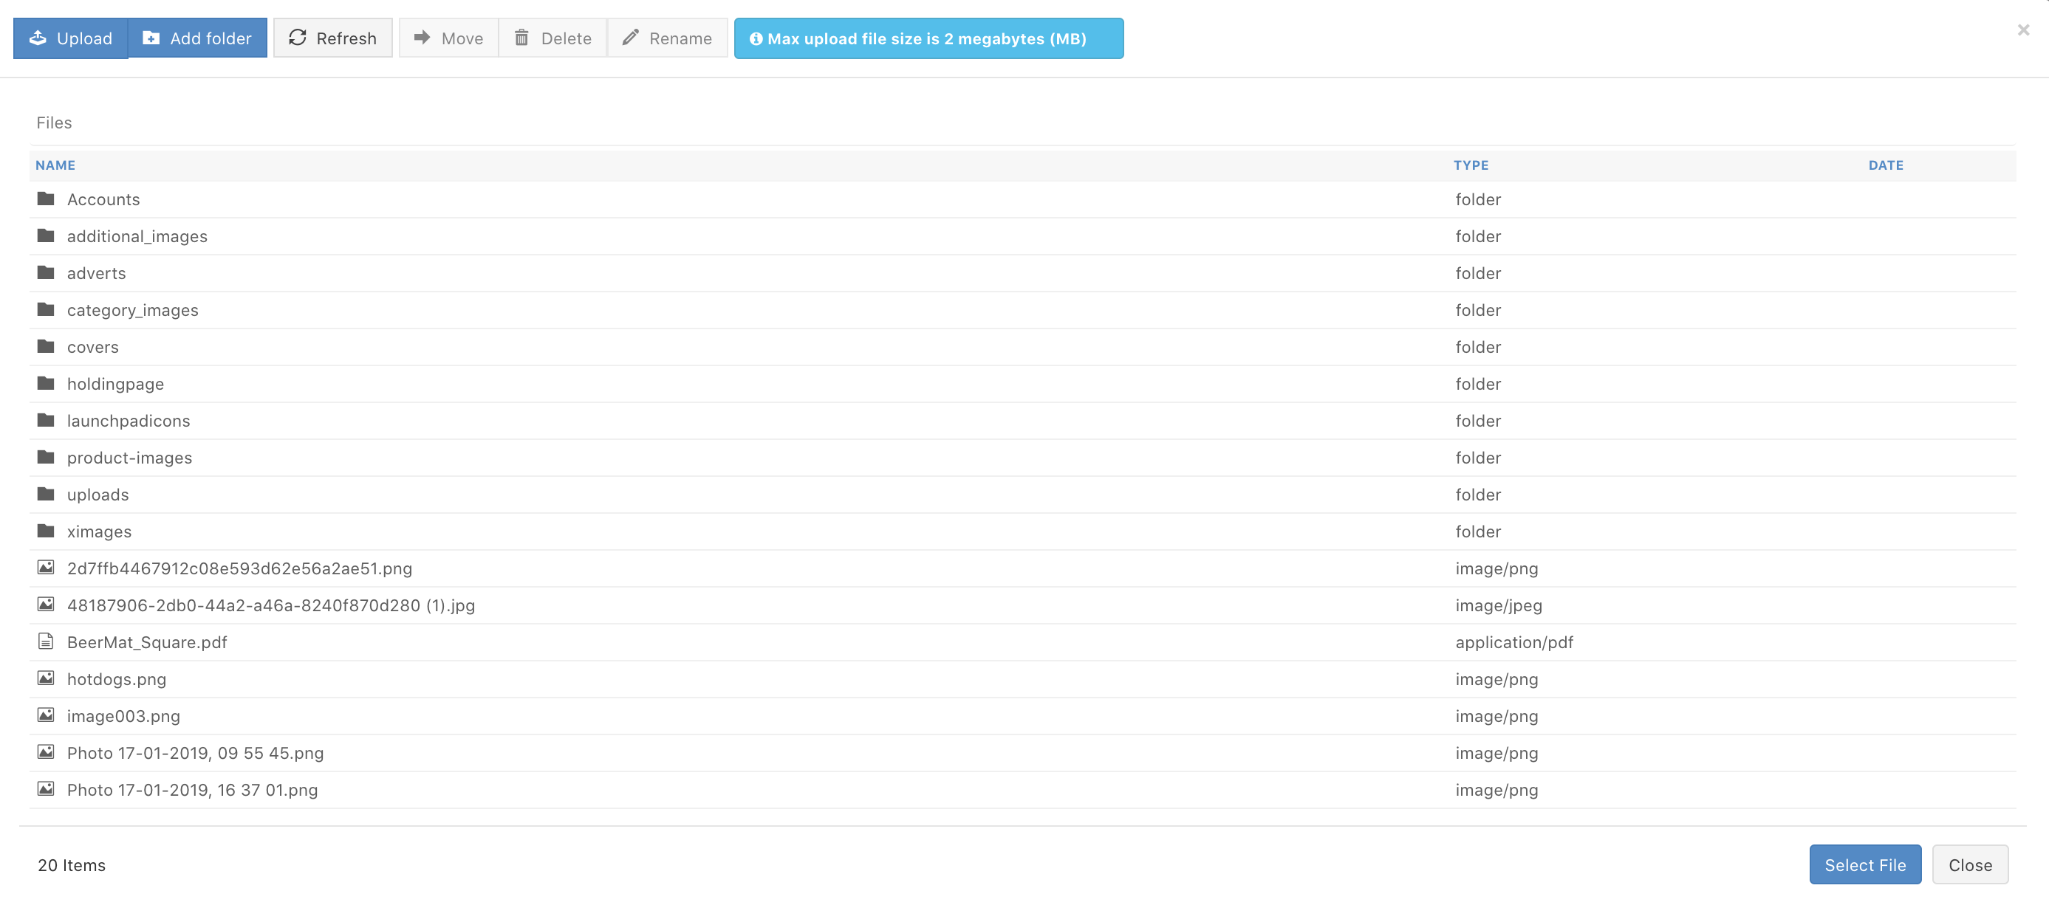Click the document icon beside BeerMat_Square.pdf
The width and height of the screenshot is (2049, 905).
[x=46, y=641]
